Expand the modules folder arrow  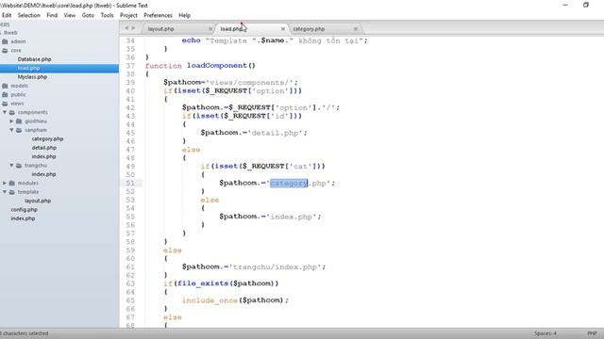5,183
